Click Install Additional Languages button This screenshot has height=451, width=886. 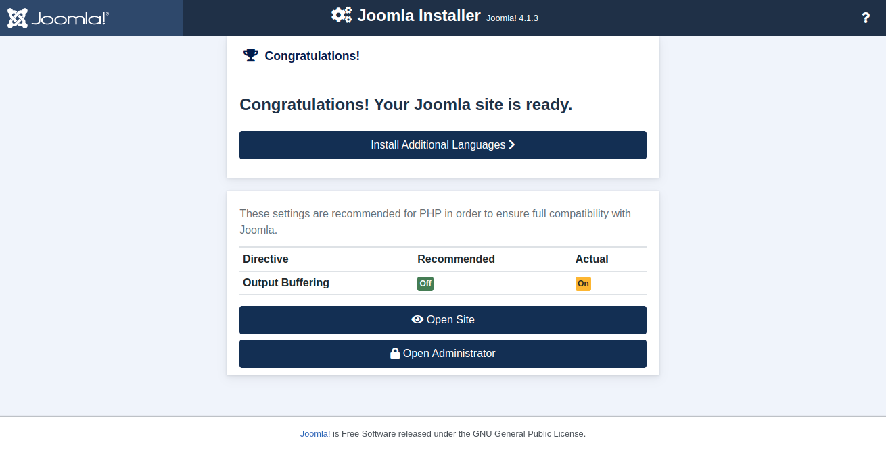pos(443,145)
